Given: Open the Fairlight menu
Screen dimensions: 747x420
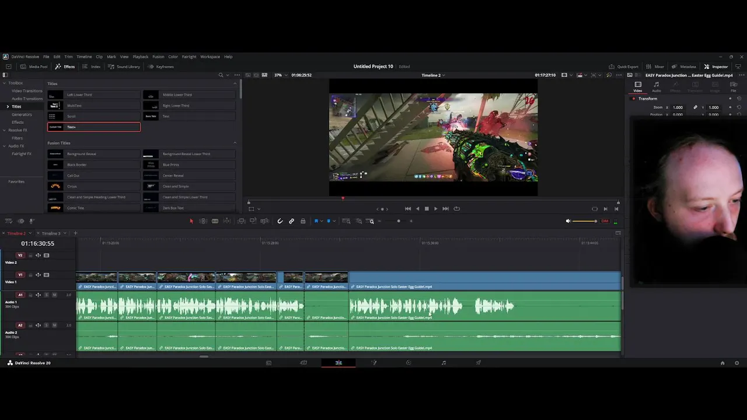Looking at the screenshot, I should pyautogui.click(x=189, y=57).
